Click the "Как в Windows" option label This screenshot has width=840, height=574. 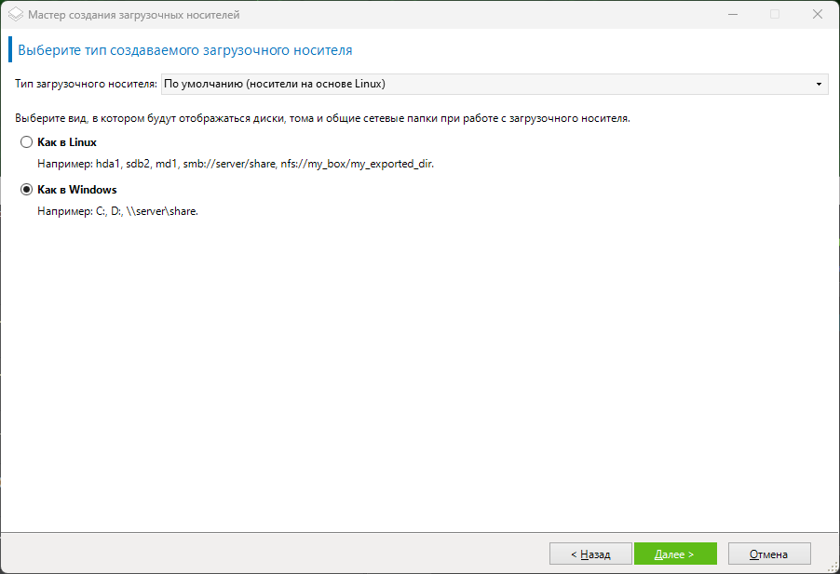pos(76,190)
